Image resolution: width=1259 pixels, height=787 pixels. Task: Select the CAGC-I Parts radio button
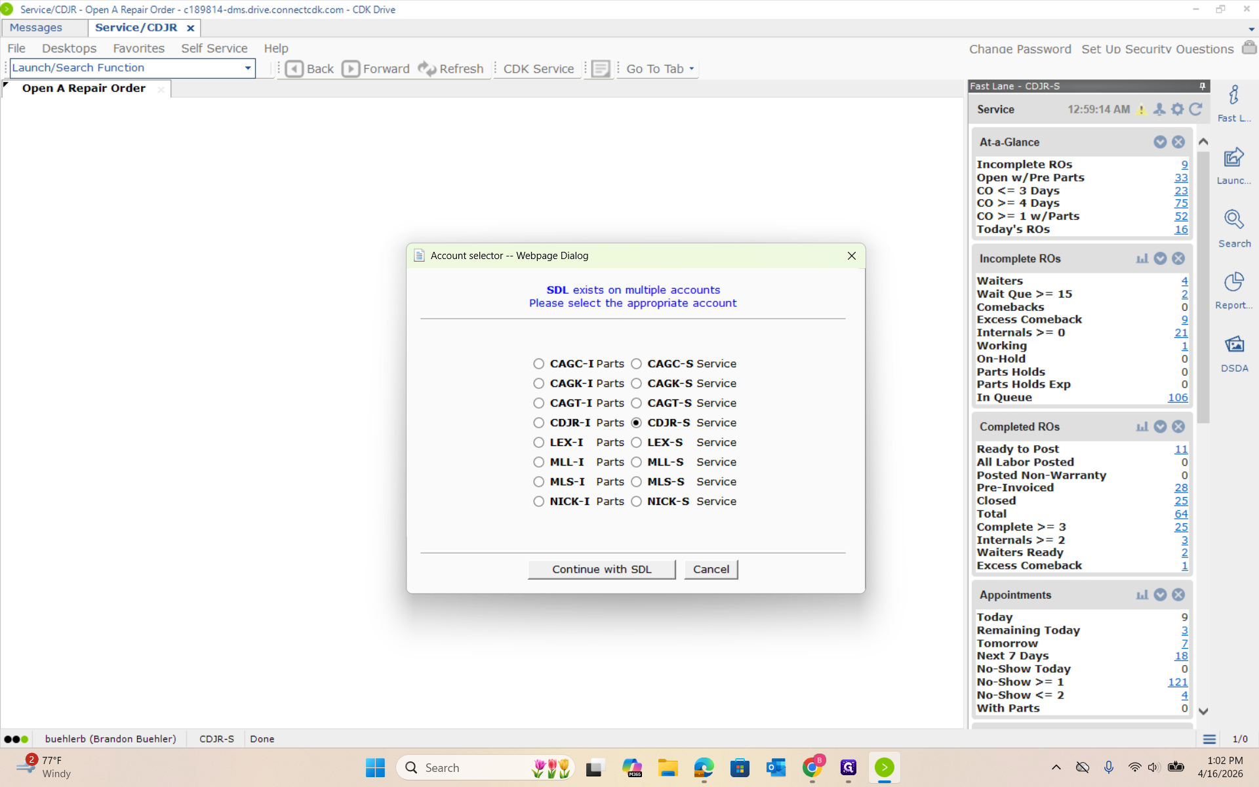pyautogui.click(x=538, y=364)
